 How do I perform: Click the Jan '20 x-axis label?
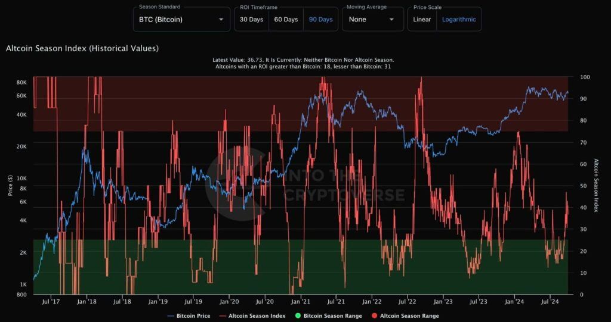[230, 301]
